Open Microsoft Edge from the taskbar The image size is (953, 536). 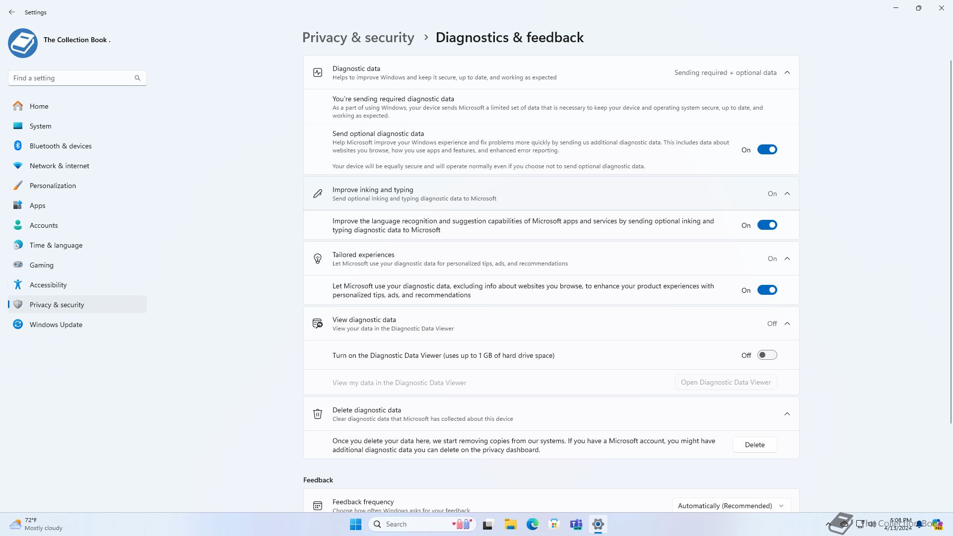[532, 524]
